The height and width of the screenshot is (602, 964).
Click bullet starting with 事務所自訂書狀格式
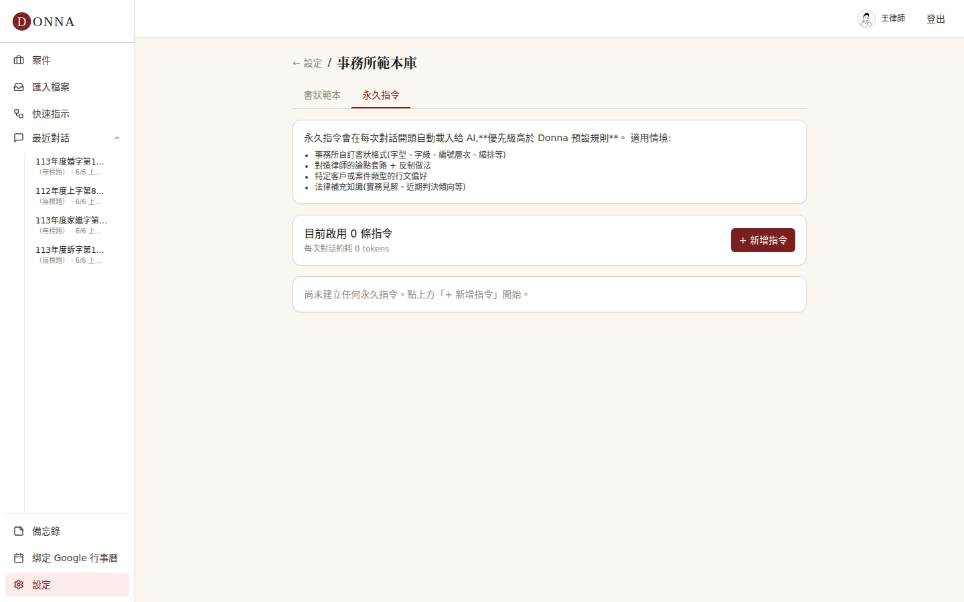410,155
